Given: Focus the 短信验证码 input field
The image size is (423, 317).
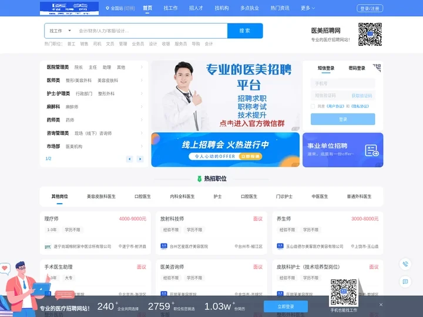Looking at the screenshot, I should (x=330, y=96).
